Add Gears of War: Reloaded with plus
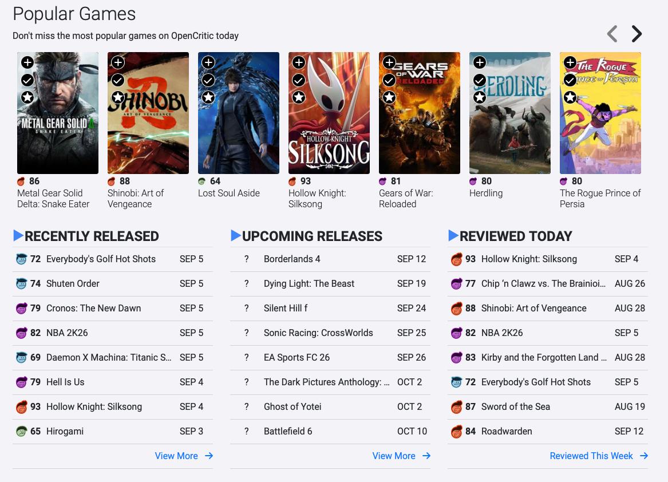 [389, 62]
